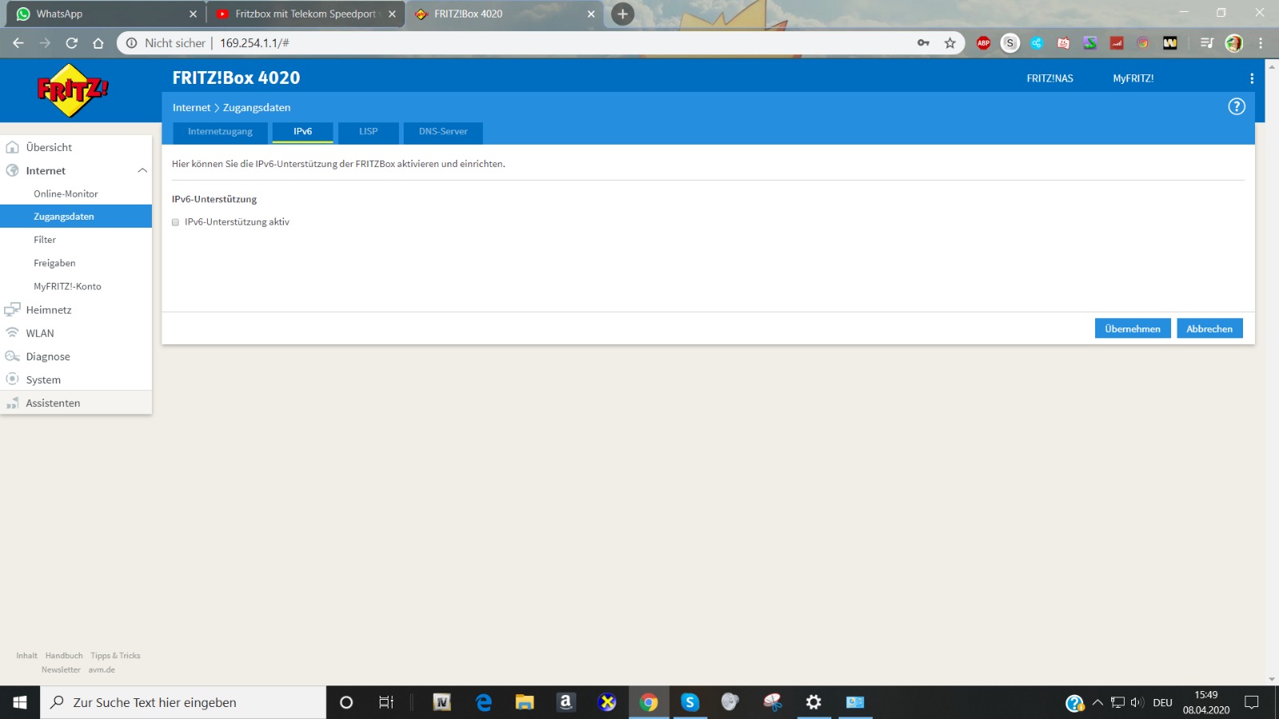The image size is (1279, 719).
Task: Click the Assistenten icon in sidebar
Action: click(x=12, y=403)
